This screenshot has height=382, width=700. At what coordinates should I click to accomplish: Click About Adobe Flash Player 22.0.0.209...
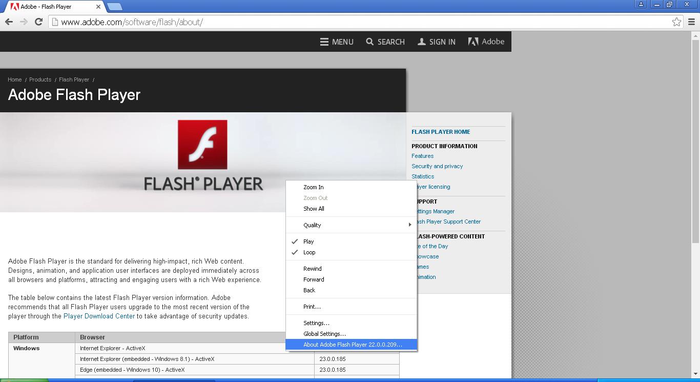coord(351,345)
